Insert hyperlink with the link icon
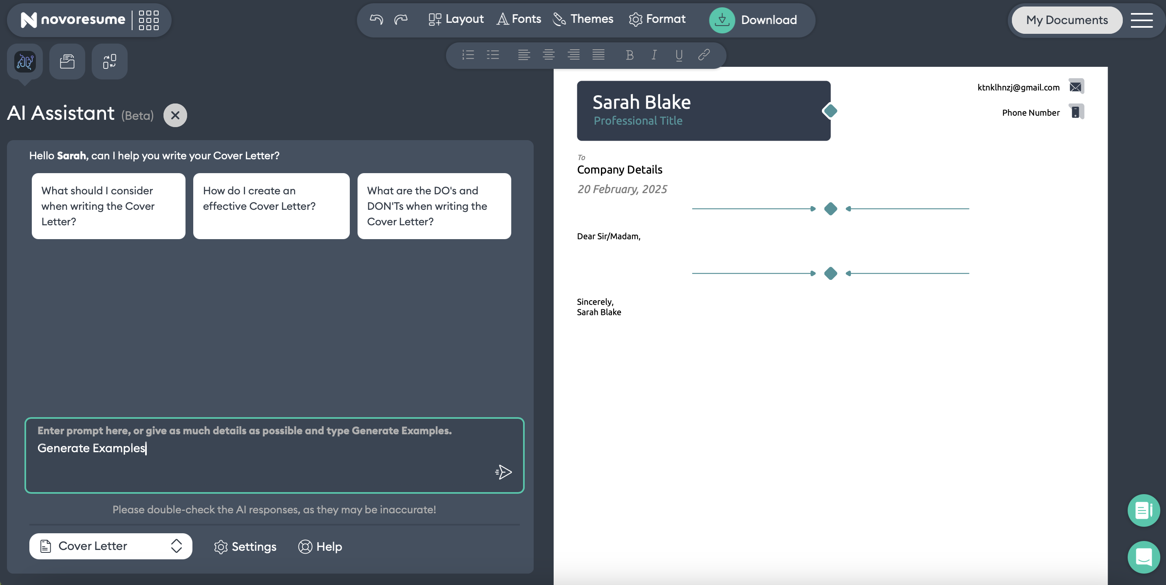Screen dimensions: 1166x585 [703, 55]
